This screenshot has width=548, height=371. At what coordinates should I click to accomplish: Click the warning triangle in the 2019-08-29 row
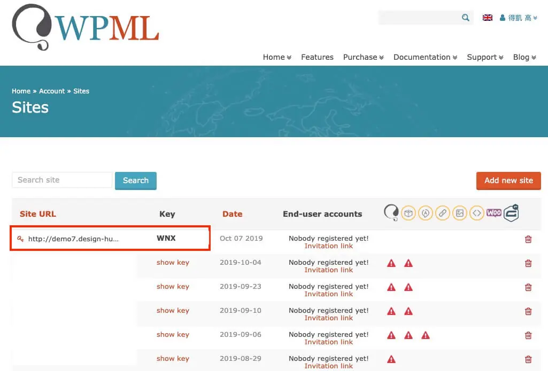(x=391, y=359)
